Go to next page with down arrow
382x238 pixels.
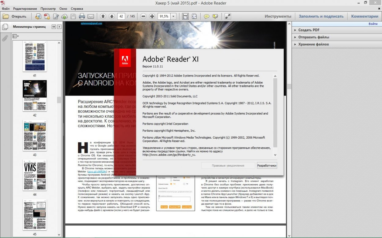(x=112, y=16)
